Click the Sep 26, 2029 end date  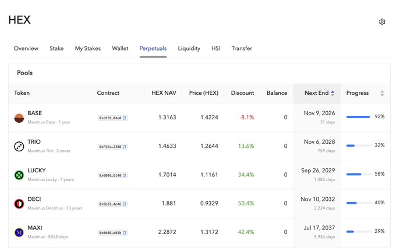(x=318, y=171)
